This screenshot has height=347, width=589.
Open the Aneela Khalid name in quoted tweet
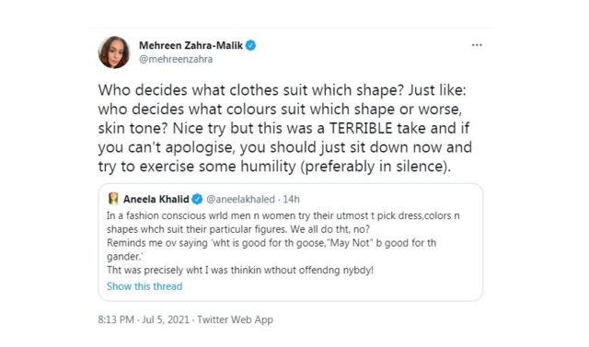pyautogui.click(x=156, y=199)
